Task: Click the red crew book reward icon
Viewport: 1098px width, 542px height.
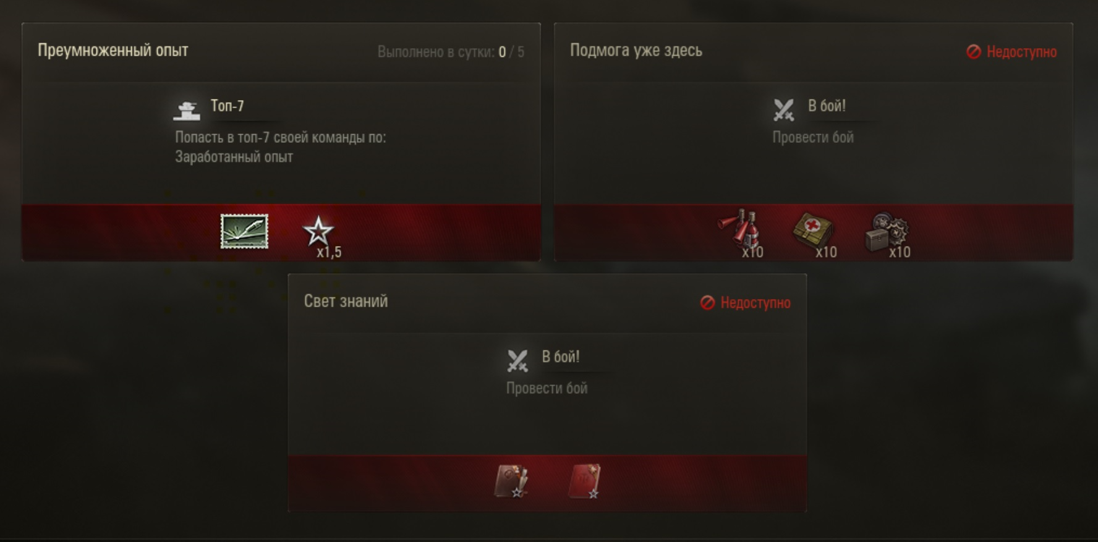Action: (584, 481)
